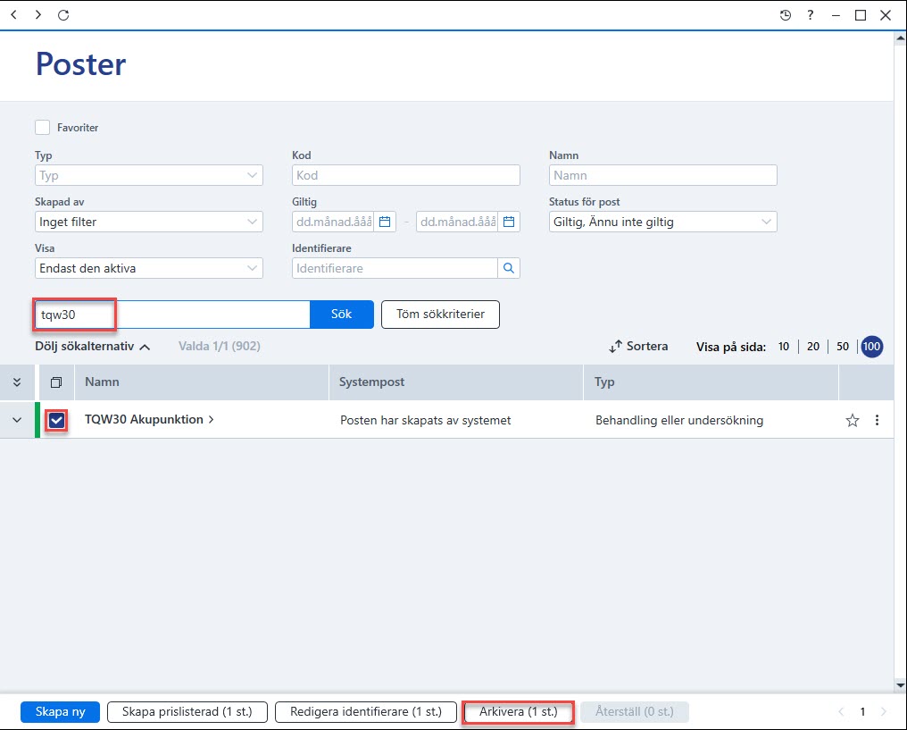
Task: Show 50 items per page
Action: (x=842, y=346)
